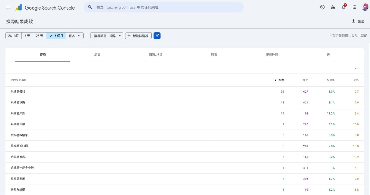Open the main hamburger menu
The image size is (370, 195).
click(x=8, y=7)
